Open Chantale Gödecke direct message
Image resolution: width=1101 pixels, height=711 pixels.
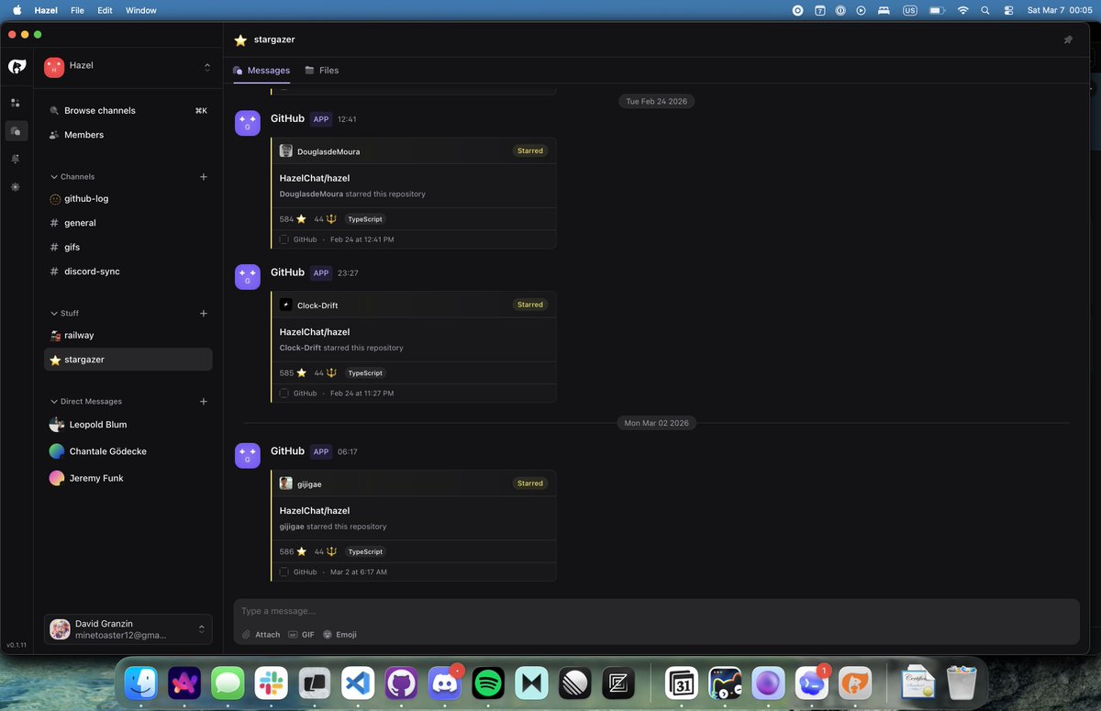[x=128, y=451]
